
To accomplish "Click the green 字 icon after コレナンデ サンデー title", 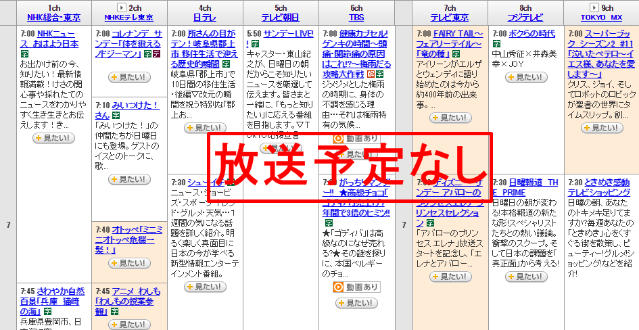I will coord(148,54).
